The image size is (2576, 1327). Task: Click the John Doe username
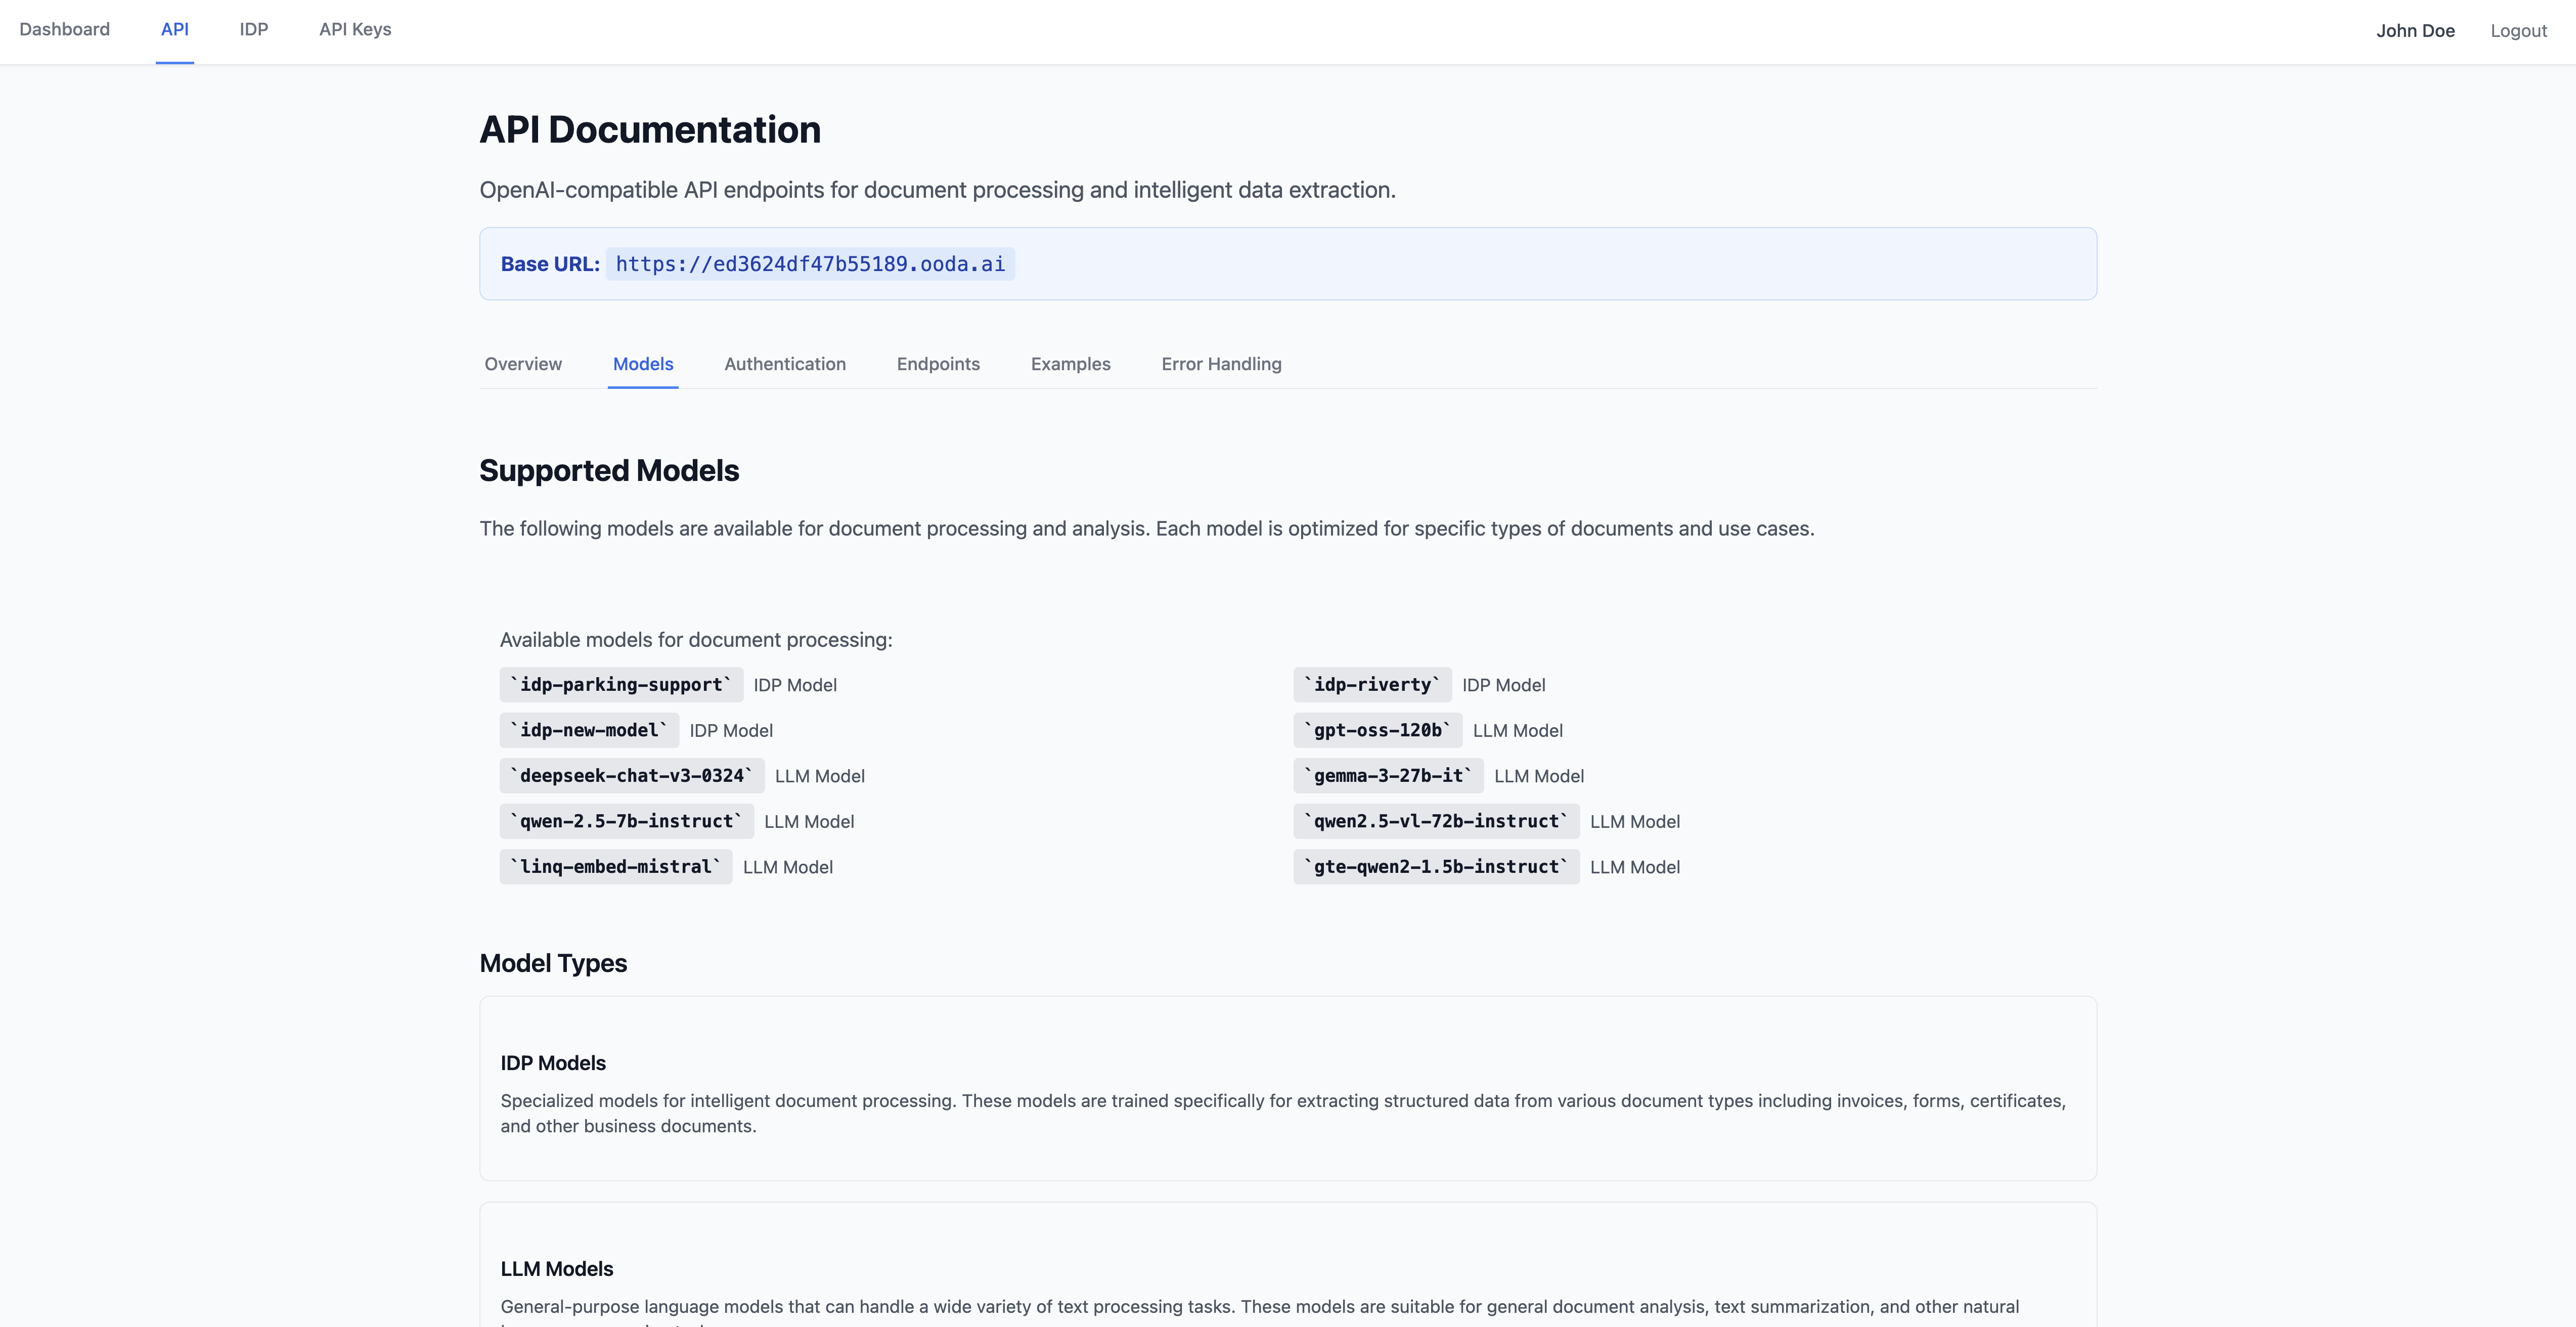[2414, 31]
